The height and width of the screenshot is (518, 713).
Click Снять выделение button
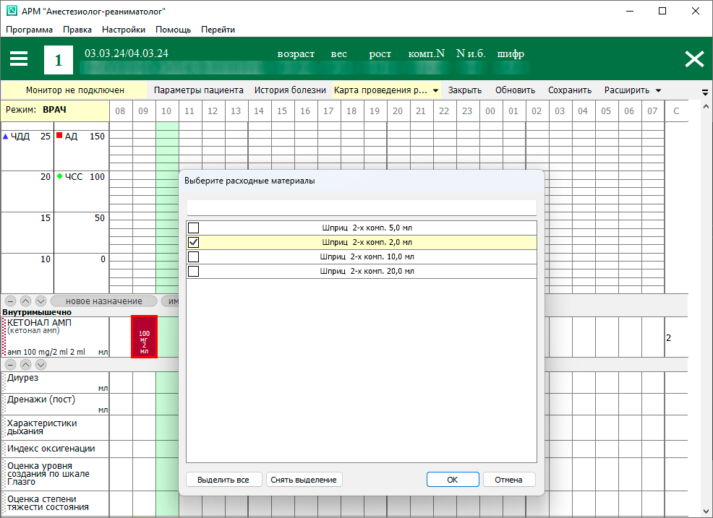(304, 480)
